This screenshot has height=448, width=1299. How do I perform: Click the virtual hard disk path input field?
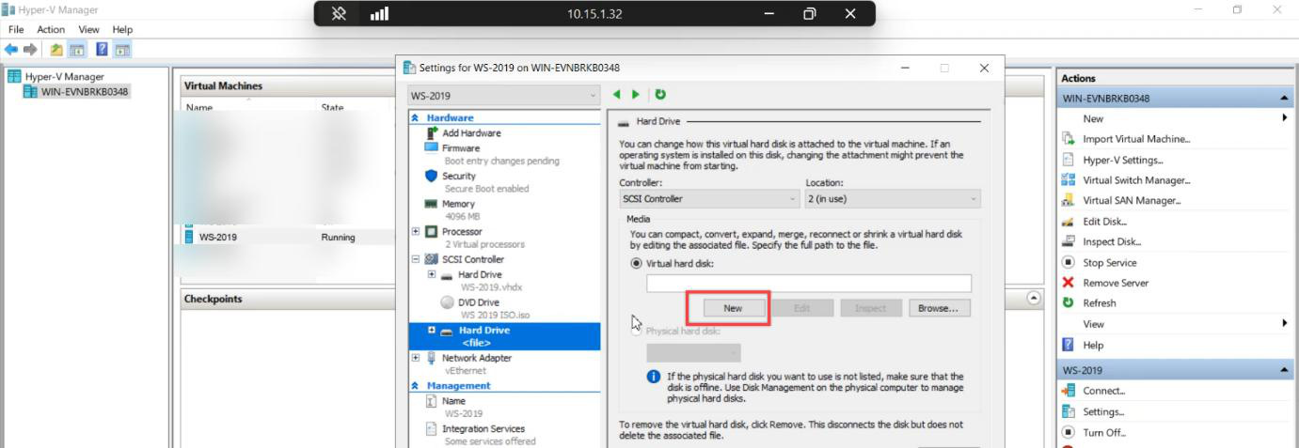click(x=809, y=284)
